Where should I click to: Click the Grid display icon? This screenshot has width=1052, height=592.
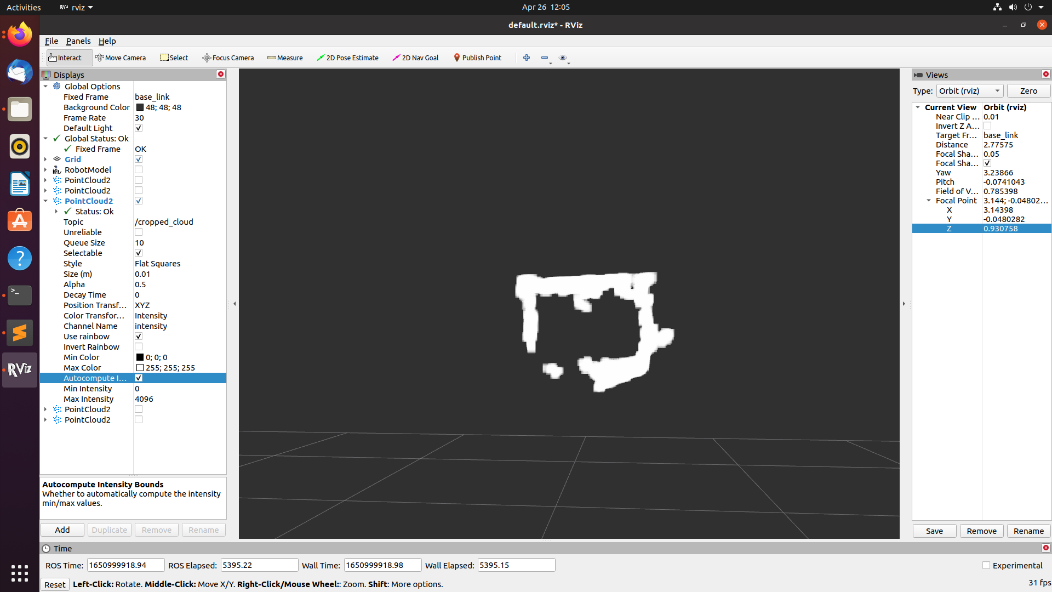57,160
